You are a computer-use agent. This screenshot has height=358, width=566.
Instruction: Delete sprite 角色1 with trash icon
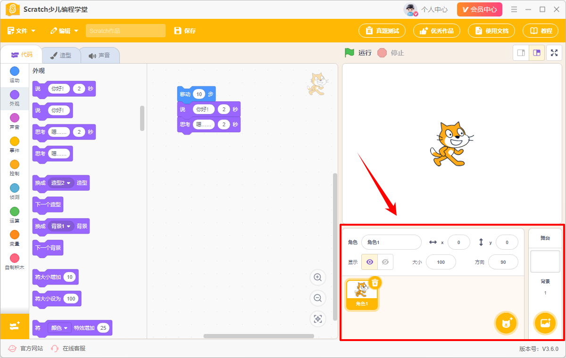pos(375,283)
